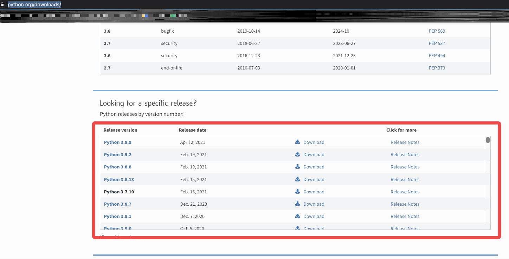Click the python.org/downloads/ address bar URL

pyautogui.click(x=34, y=5)
